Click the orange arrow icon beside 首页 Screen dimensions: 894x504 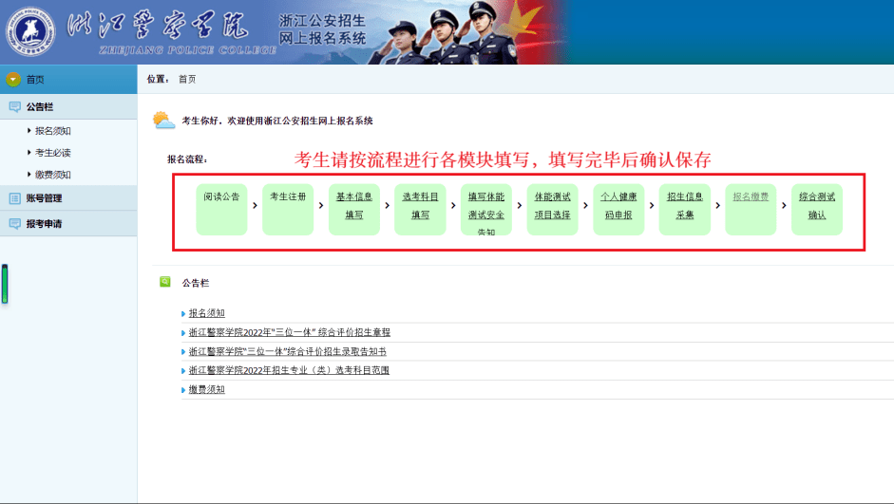(13, 79)
